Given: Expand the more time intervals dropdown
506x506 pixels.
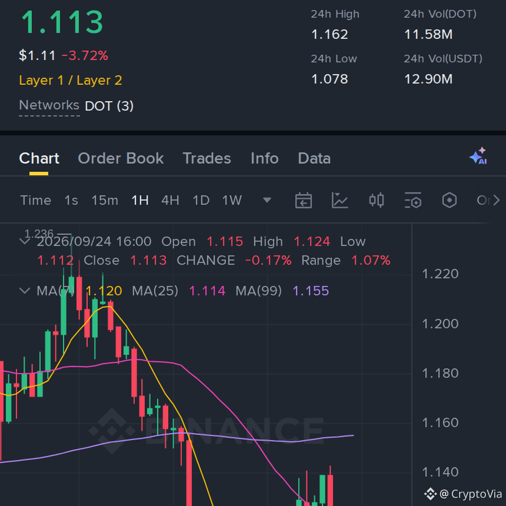Looking at the screenshot, I should (x=267, y=201).
